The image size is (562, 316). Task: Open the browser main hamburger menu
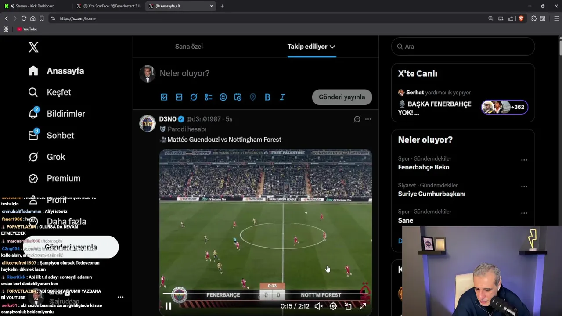(557, 18)
